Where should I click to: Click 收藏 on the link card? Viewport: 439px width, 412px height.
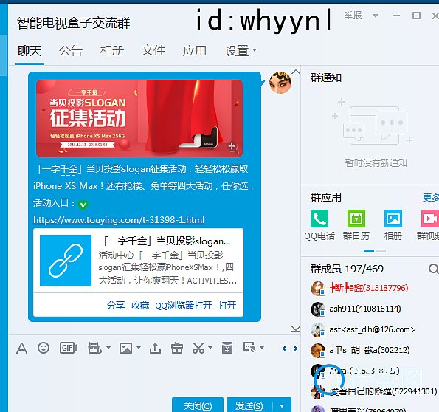pos(140,305)
